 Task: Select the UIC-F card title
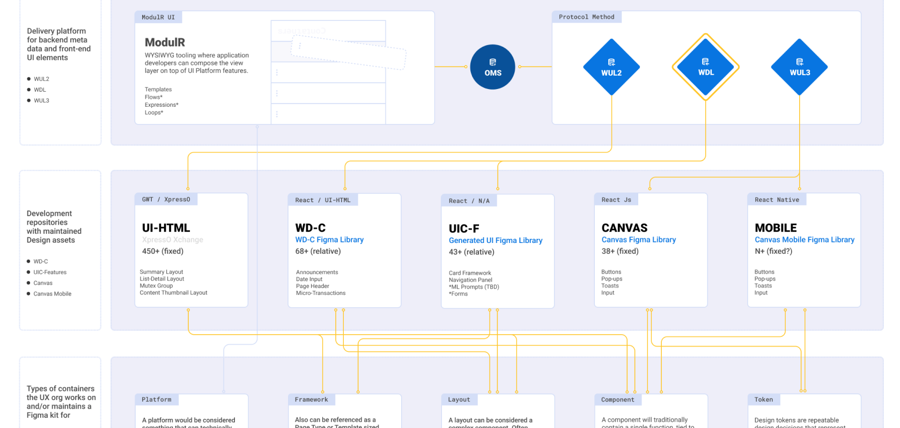pos(464,228)
